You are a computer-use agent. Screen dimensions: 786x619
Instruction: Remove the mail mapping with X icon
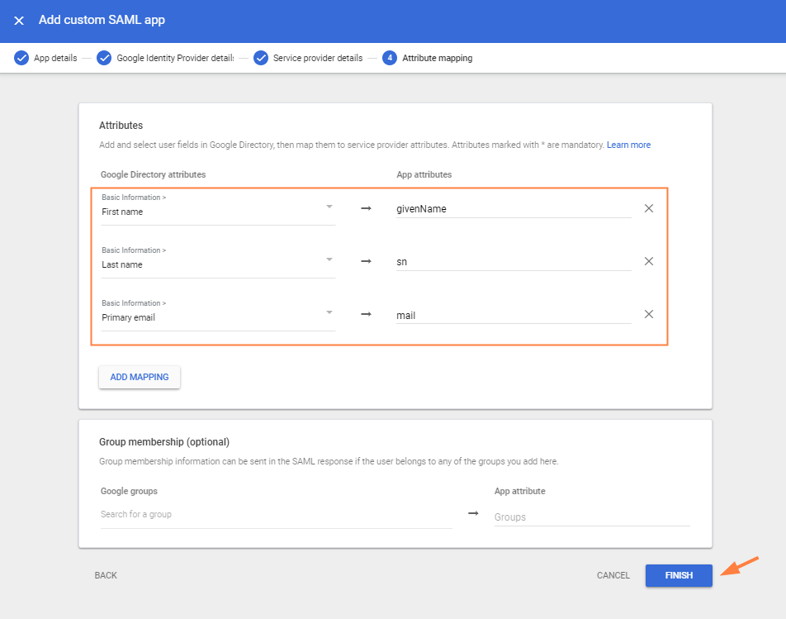(x=649, y=314)
